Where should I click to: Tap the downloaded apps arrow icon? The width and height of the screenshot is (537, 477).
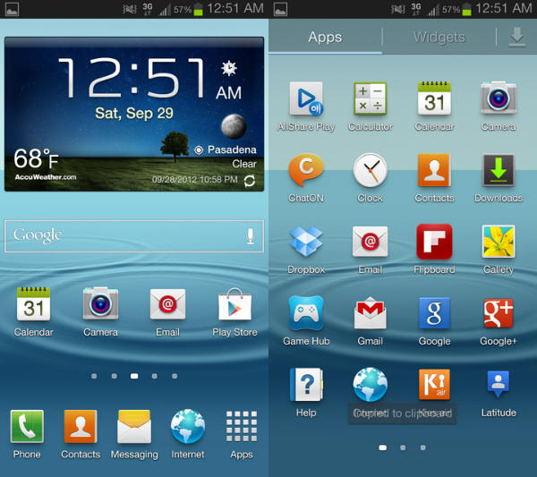[x=516, y=37]
